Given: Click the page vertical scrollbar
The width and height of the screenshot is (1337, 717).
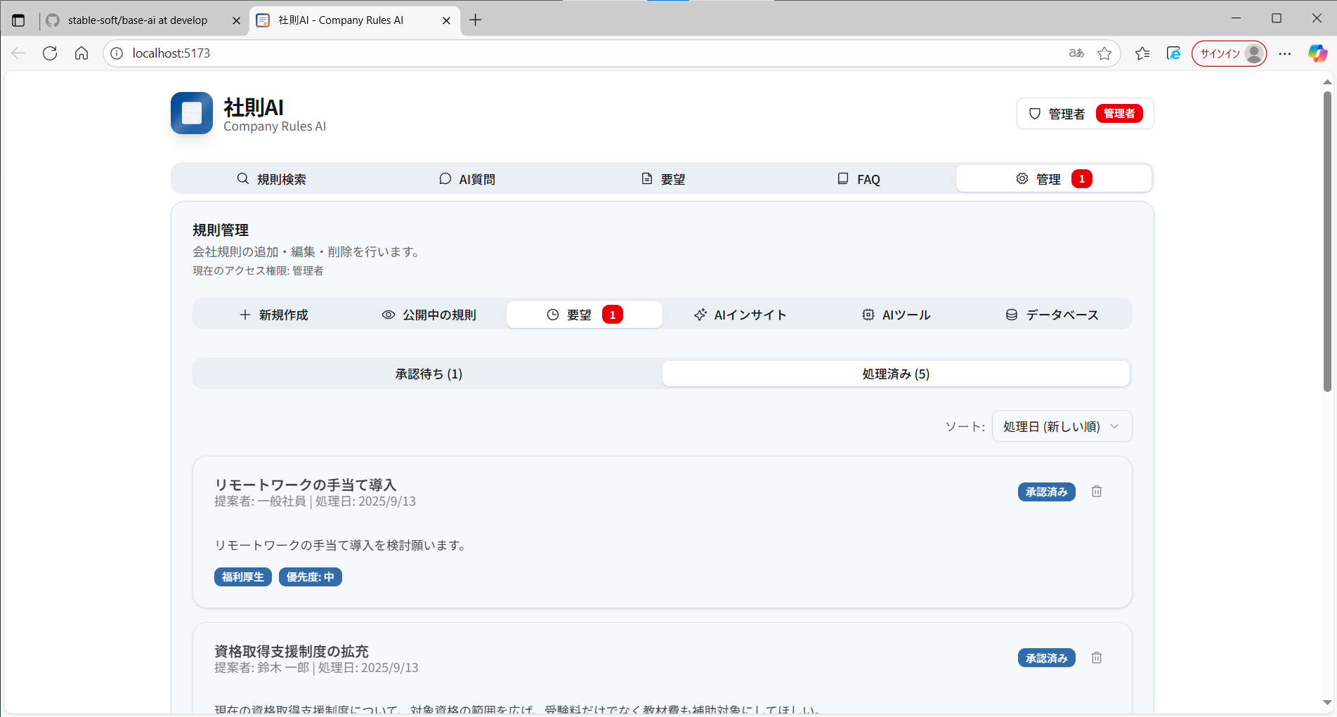Looking at the screenshot, I should 1327,239.
